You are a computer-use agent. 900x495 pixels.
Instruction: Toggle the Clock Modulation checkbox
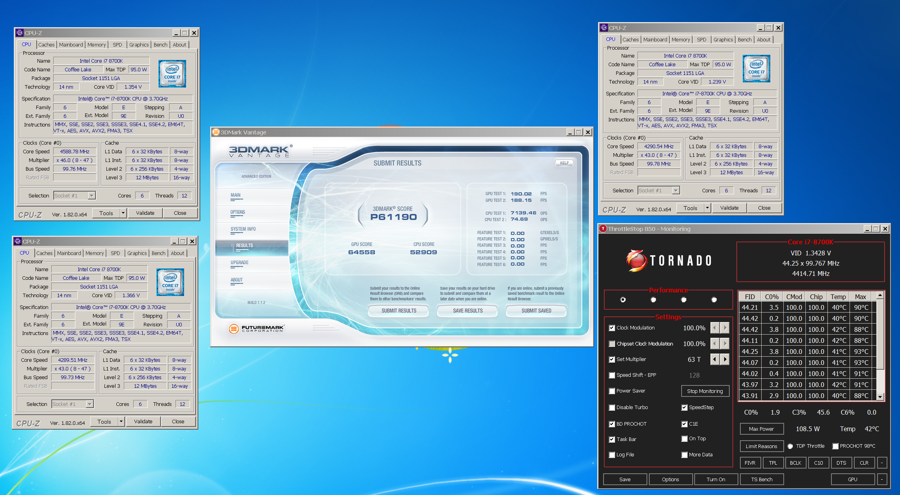coord(612,328)
